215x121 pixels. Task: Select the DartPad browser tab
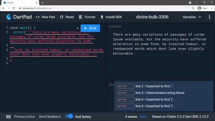(x=20, y=3)
